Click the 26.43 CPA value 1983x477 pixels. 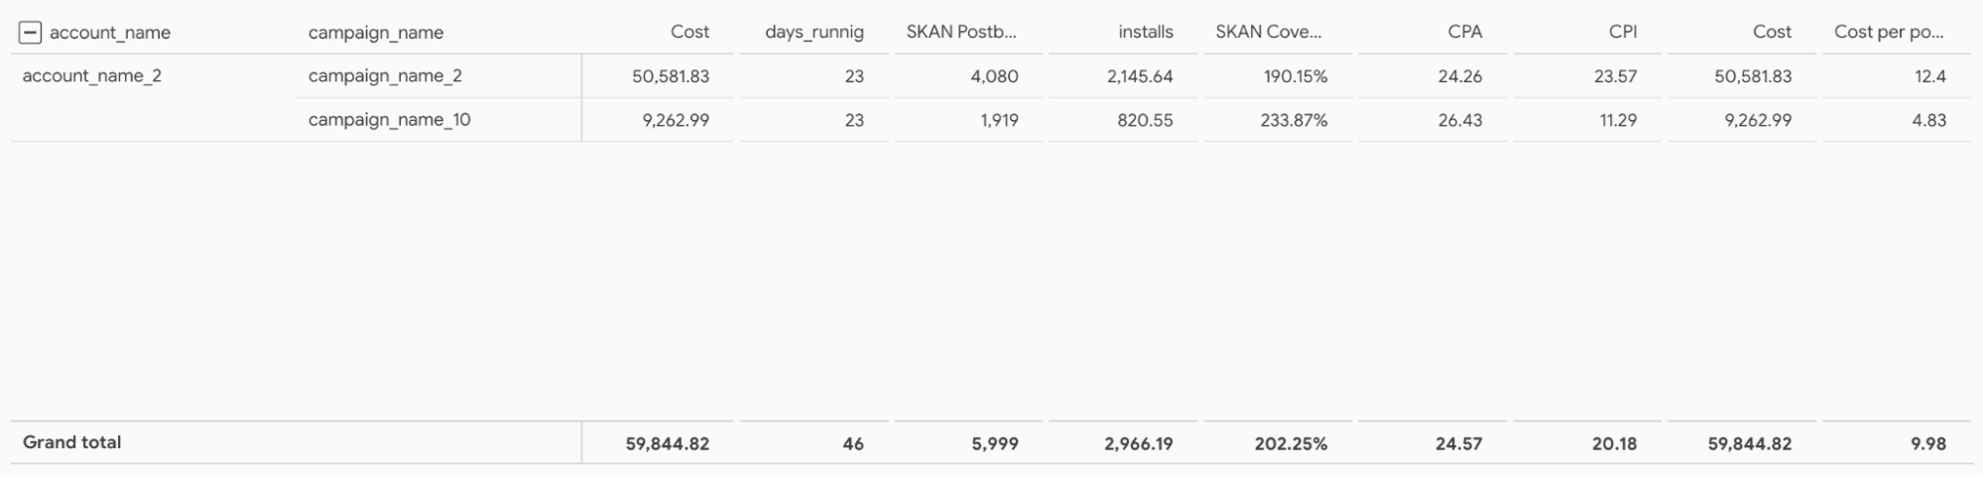click(x=1459, y=120)
